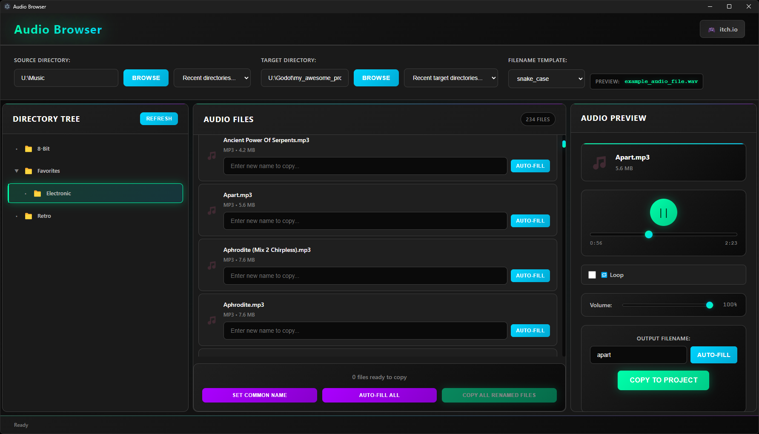Select the 8-Bit directory

(x=95, y=149)
